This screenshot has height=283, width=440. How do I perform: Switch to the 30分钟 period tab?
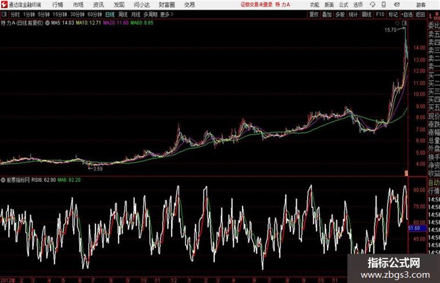pyautogui.click(x=77, y=14)
